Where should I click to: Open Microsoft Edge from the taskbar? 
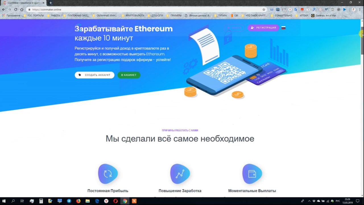tap(97, 201)
